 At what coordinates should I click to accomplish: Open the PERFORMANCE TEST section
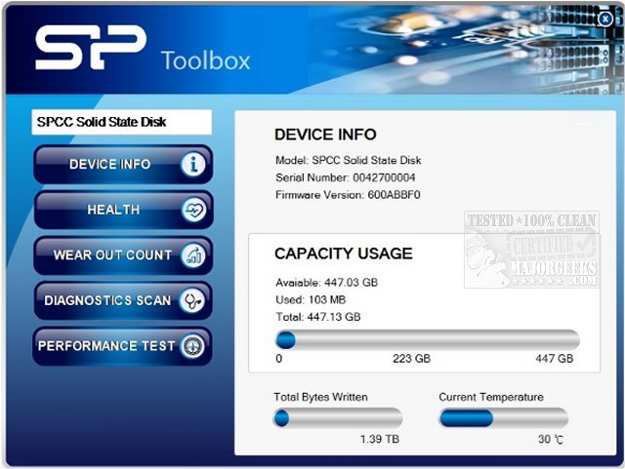pyautogui.click(x=122, y=346)
